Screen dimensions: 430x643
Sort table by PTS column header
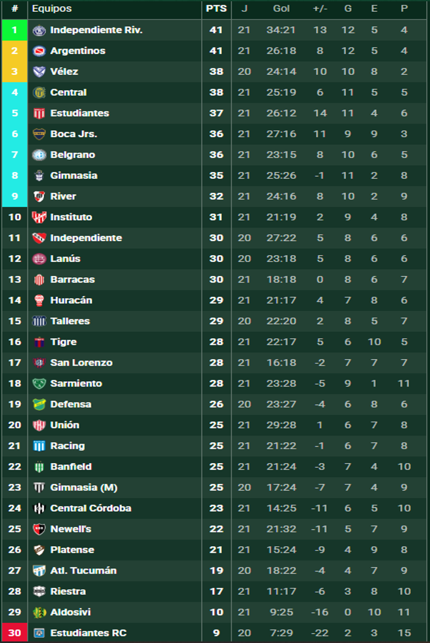pos(216,9)
